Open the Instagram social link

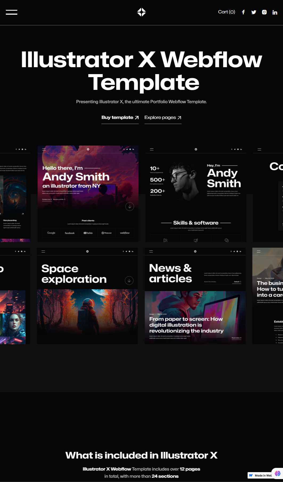pos(264,12)
